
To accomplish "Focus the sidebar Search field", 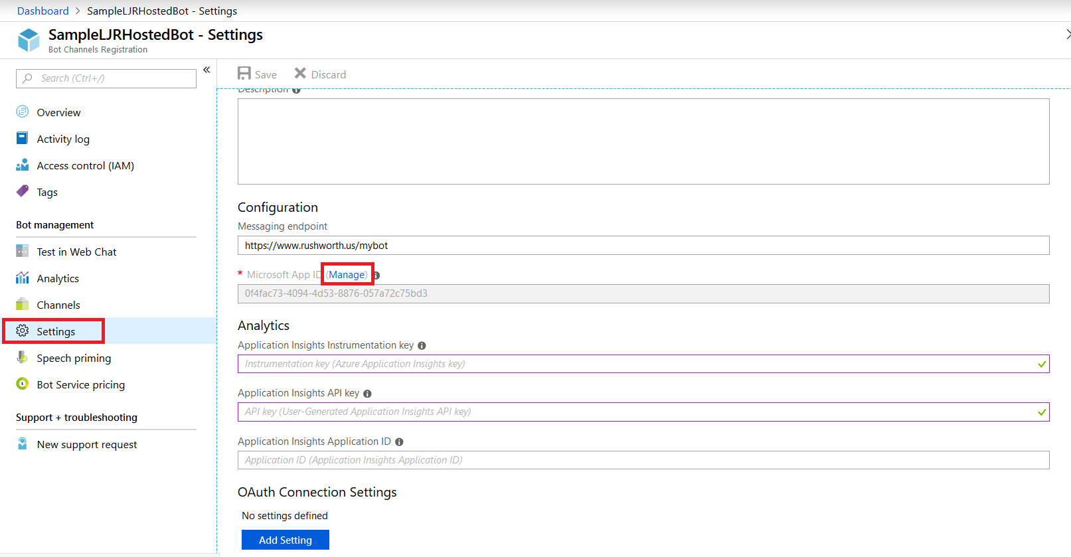I will coord(106,78).
